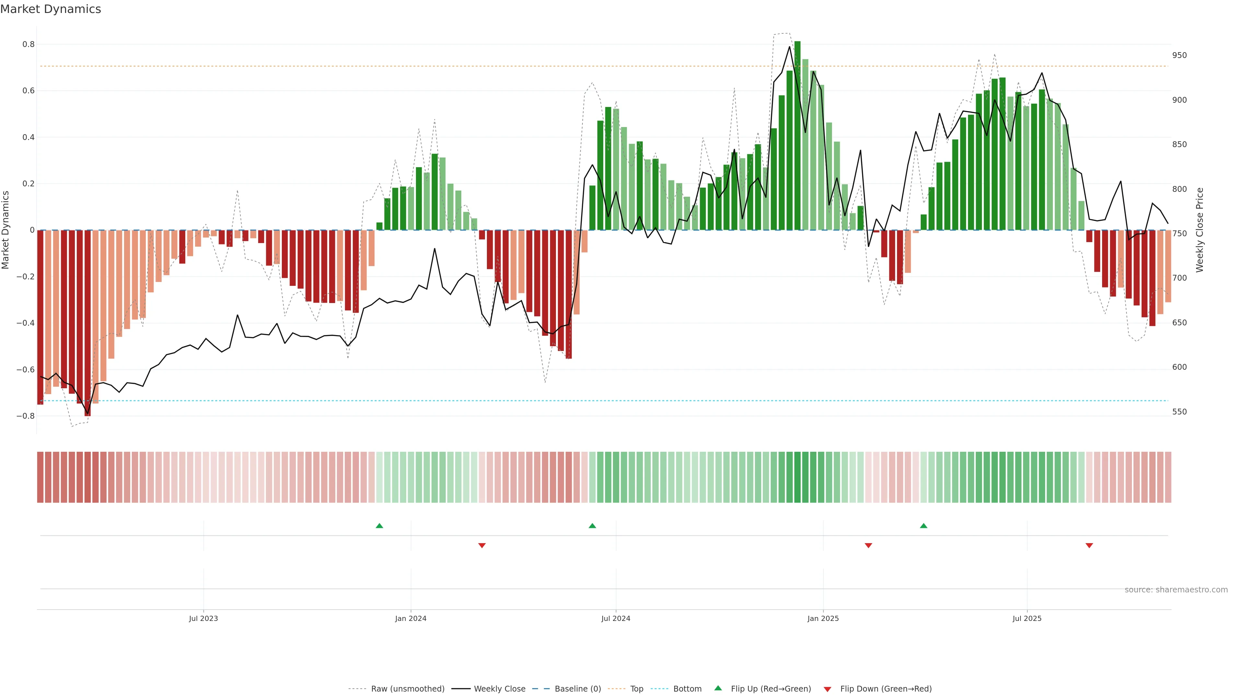
Task: Click the flip-up triangle marker before Jul 2024
Action: [x=592, y=526]
